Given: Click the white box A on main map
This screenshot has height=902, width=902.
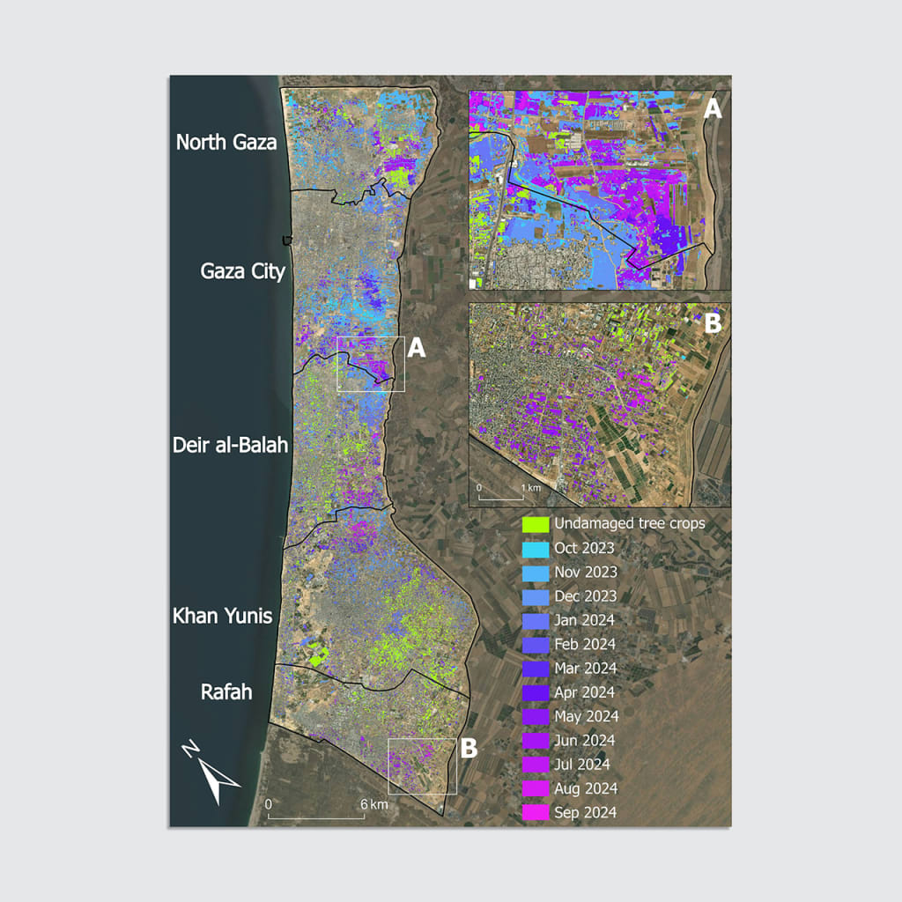Looking at the screenshot, I should [x=371, y=364].
